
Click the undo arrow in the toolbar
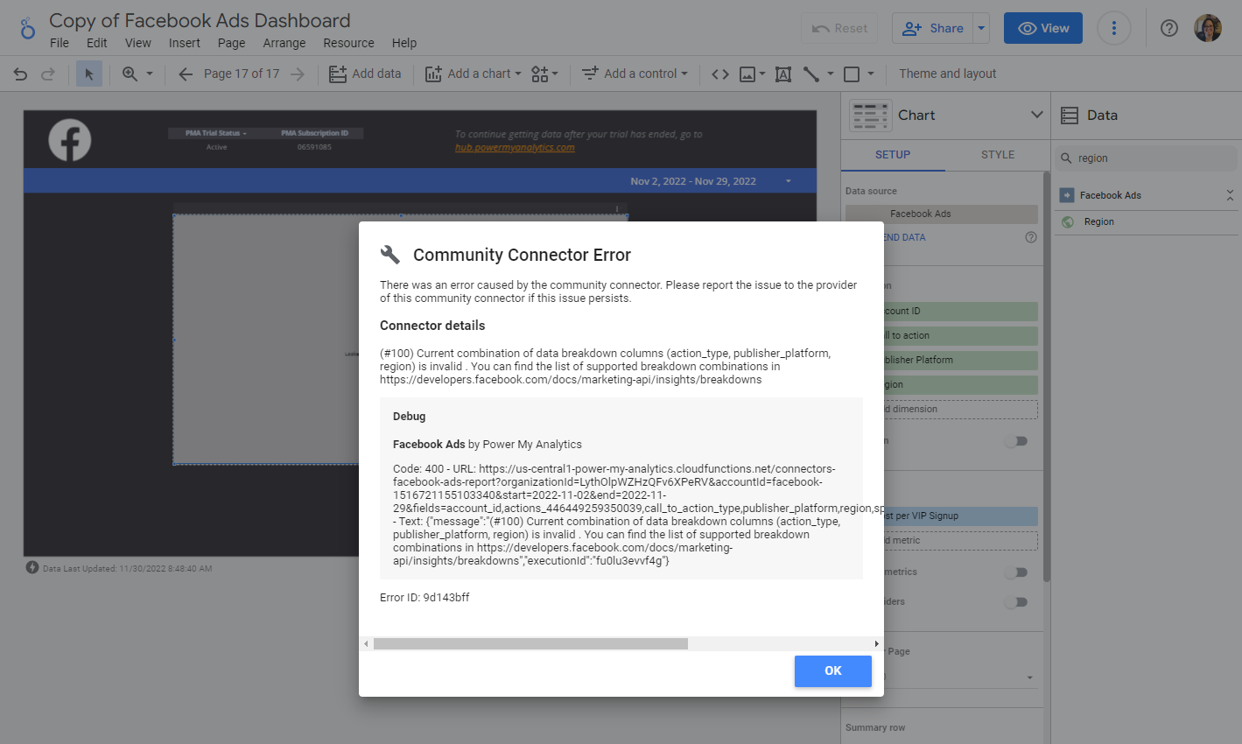20,74
